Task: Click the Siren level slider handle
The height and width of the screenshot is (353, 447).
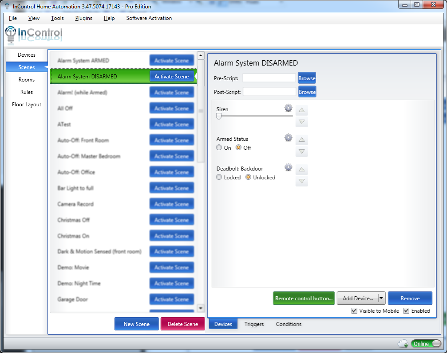Action: [x=218, y=116]
